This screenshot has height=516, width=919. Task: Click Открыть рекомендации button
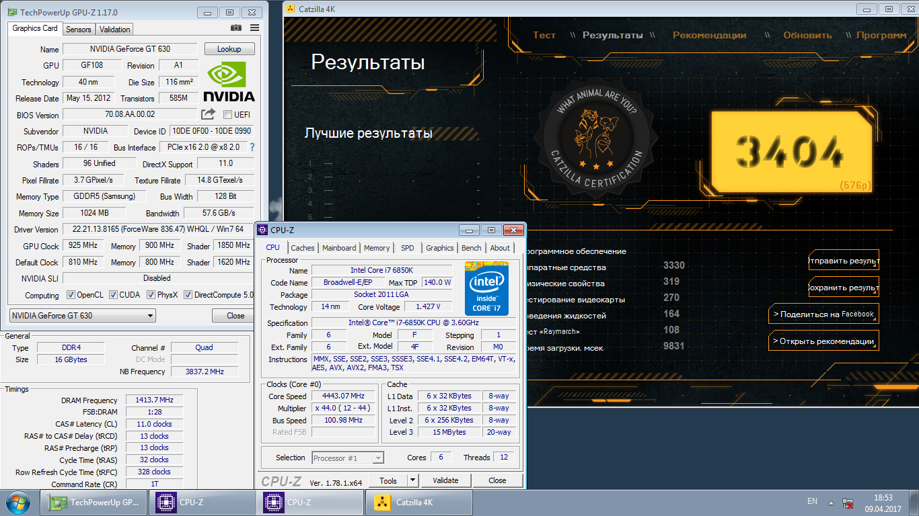tap(823, 341)
